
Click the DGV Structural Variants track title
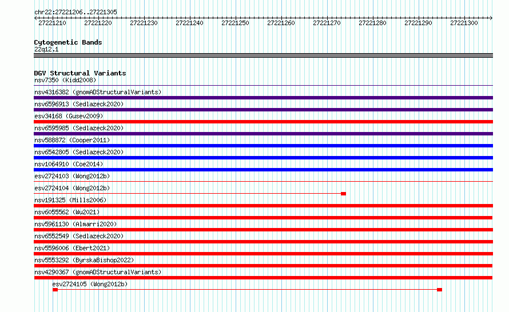[80, 73]
